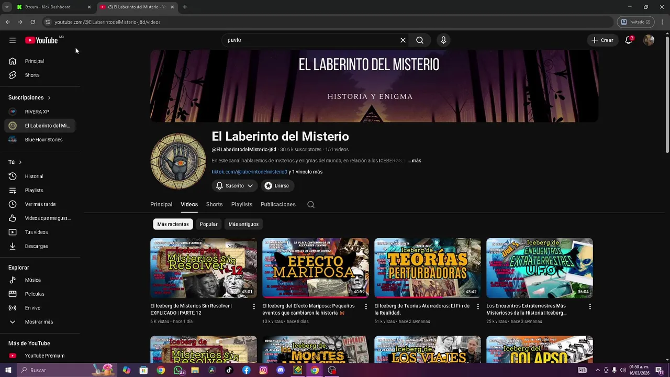Image resolution: width=670 pixels, height=377 pixels.
Task: Switch to the channel Principal tab
Action: [161, 205]
